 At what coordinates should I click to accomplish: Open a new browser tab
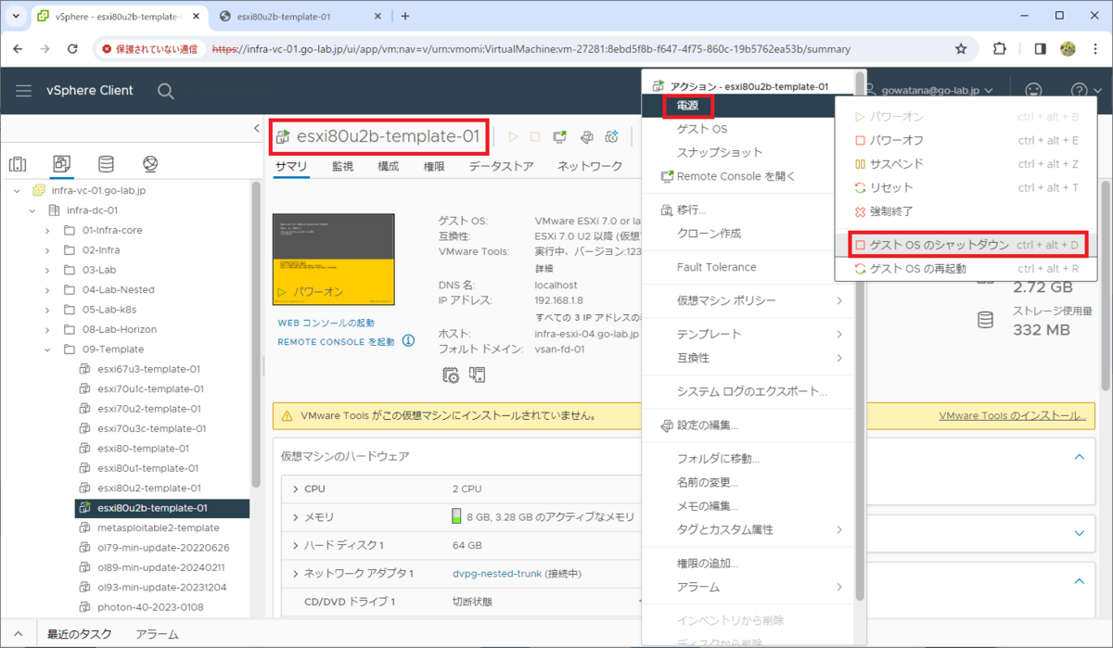coord(404,16)
